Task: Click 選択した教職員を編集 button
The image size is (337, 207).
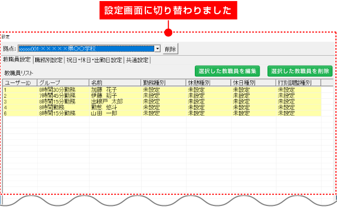Action: pos(227,71)
